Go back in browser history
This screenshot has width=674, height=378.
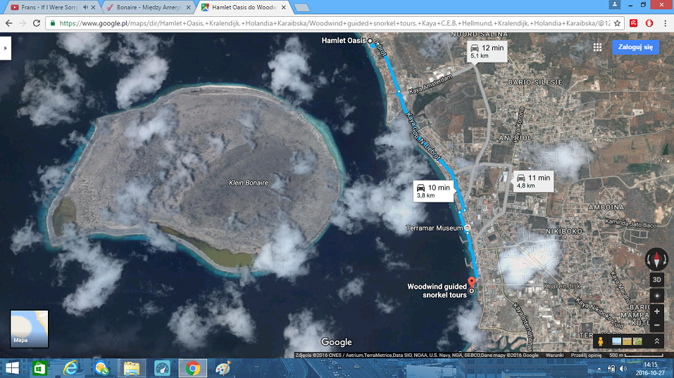coord(9,23)
